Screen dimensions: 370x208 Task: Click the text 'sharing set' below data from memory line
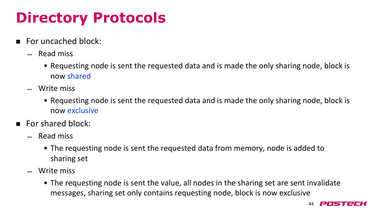(69, 158)
